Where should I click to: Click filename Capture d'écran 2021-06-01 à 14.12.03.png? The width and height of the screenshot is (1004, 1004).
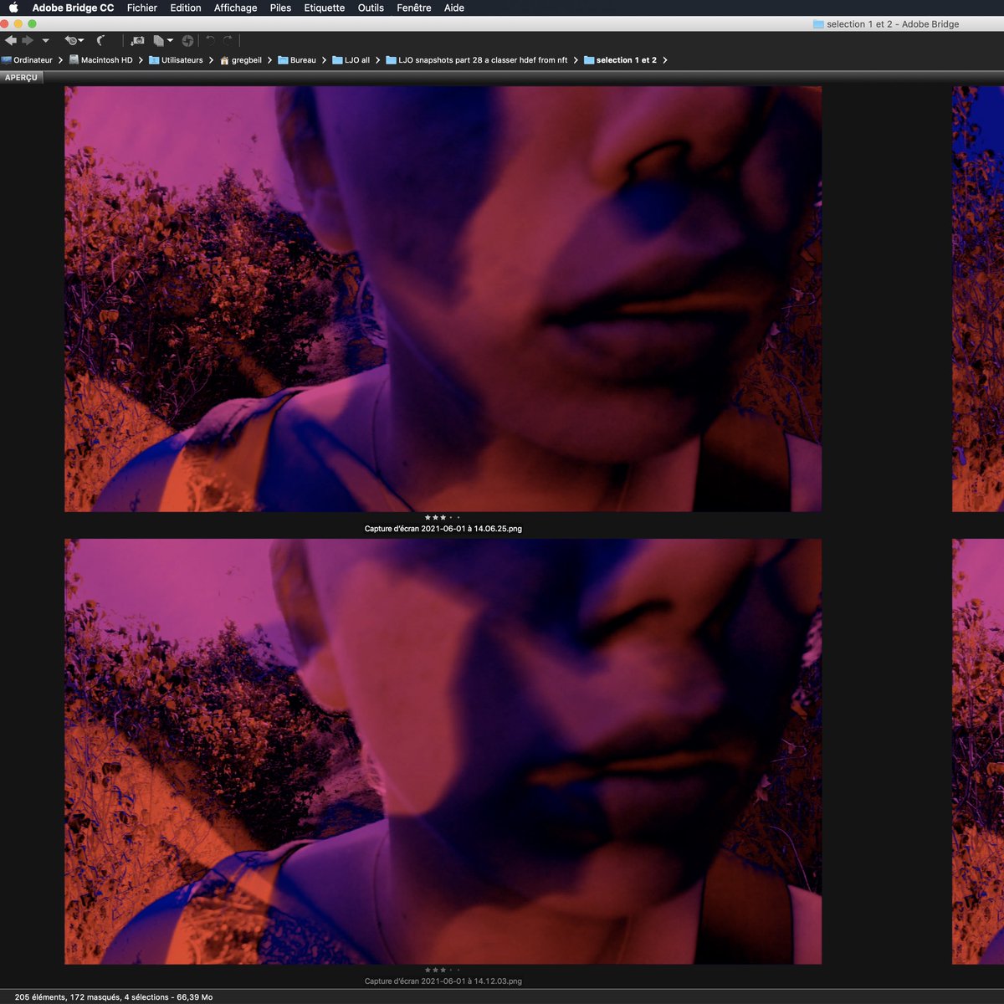click(x=443, y=981)
